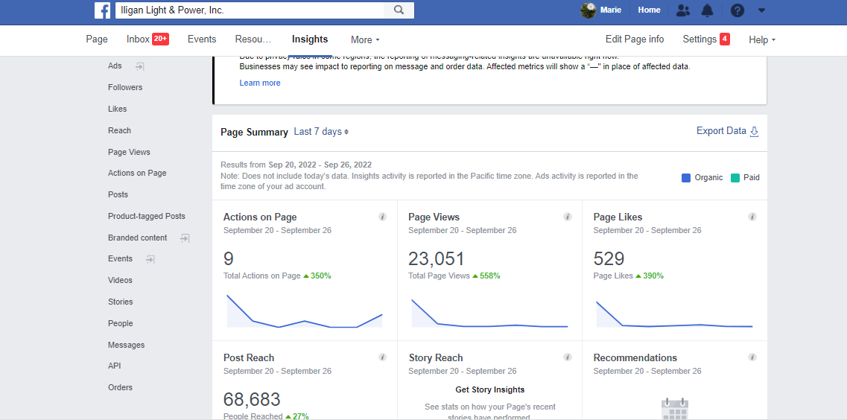Click the Organic blue legend swatch

pyautogui.click(x=686, y=178)
